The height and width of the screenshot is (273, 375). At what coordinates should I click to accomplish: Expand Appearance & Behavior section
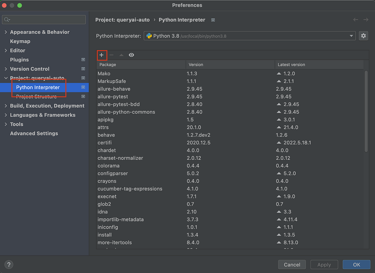[x=6, y=32]
